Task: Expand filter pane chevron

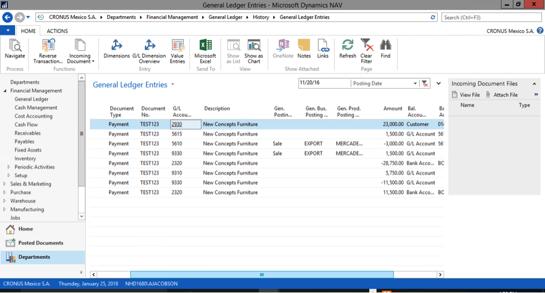Action: coord(439,83)
